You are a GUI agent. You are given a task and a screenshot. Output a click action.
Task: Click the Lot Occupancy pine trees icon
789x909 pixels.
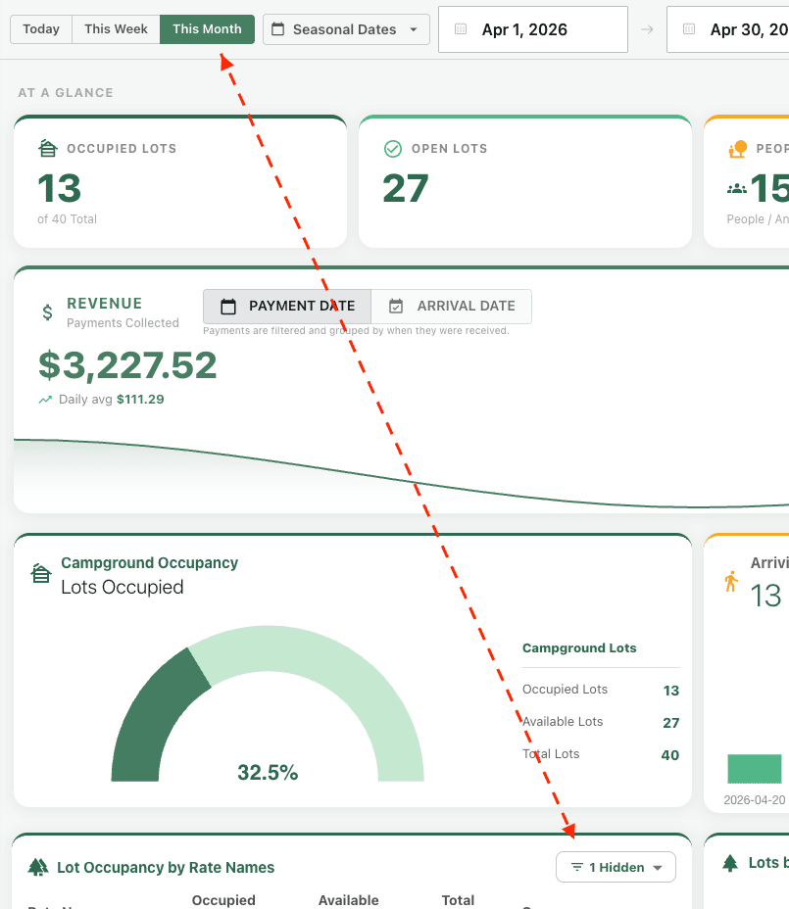tap(38, 867)
